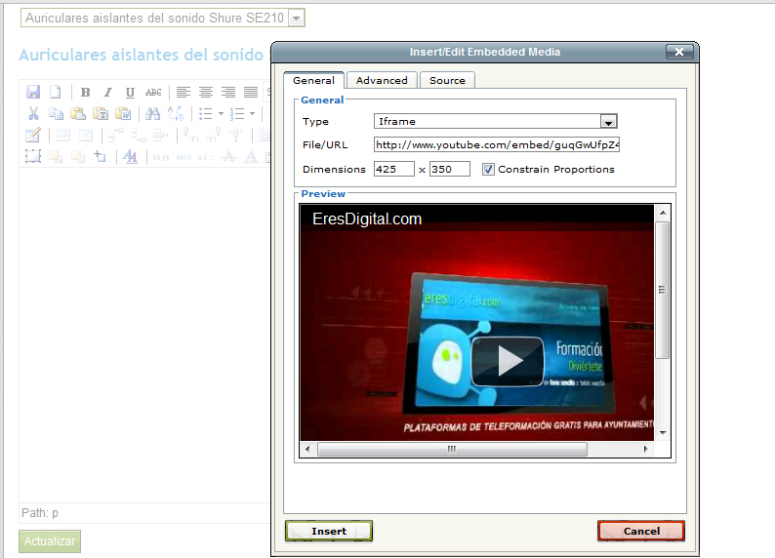
Task: Click the Insert layer dotted-square icon
Action: coord(33,157)
